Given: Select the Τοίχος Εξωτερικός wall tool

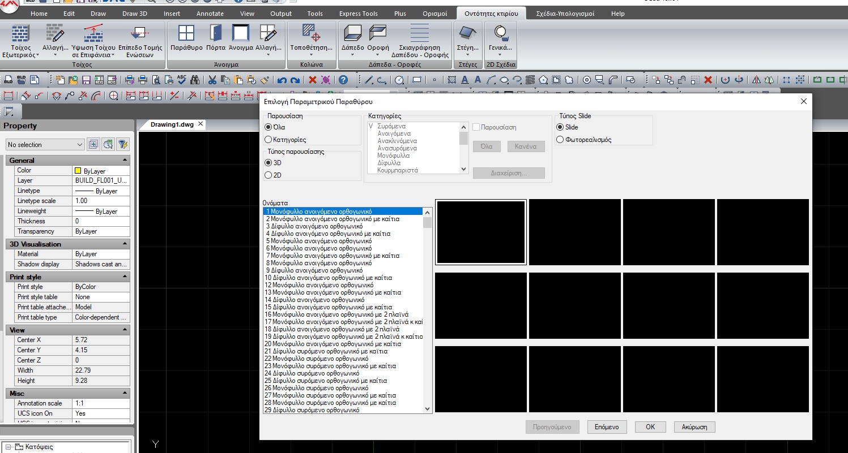Looking at the screenshot, I should (21, 34).
